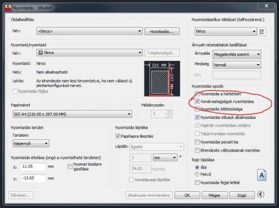Open the Tartalom Képernyő dropdown

(31, 143)
